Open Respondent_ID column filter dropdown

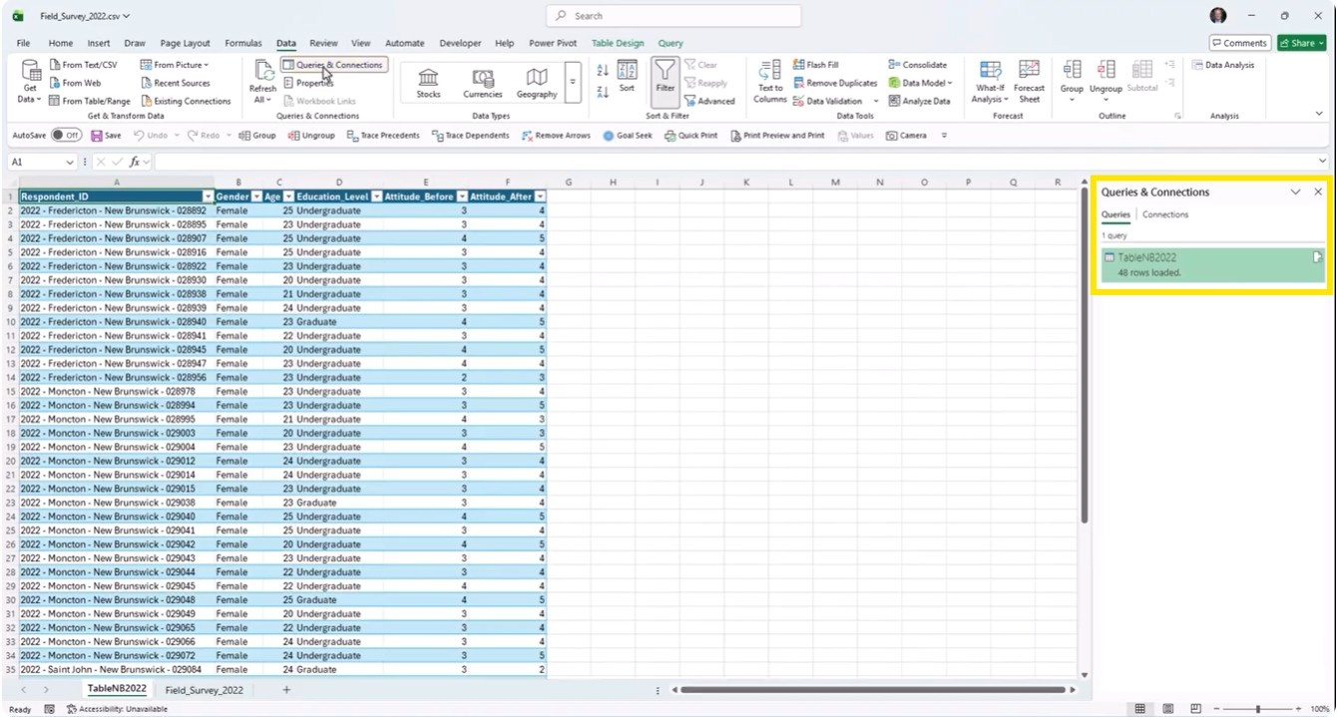point(208,196)
